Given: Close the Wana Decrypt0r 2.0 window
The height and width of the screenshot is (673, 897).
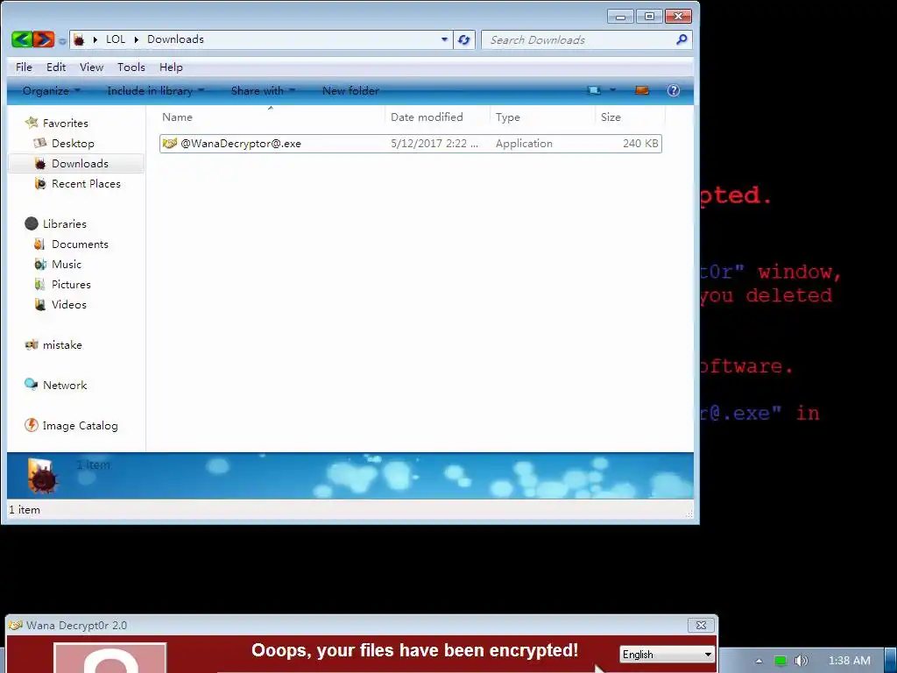Looking at the screenshot, I should point(701,625).
